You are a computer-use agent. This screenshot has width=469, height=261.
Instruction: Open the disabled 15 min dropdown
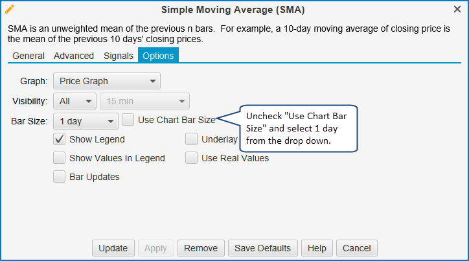(x=144, y=101)
